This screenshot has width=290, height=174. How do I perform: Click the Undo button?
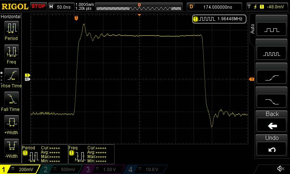click(271, 149)
